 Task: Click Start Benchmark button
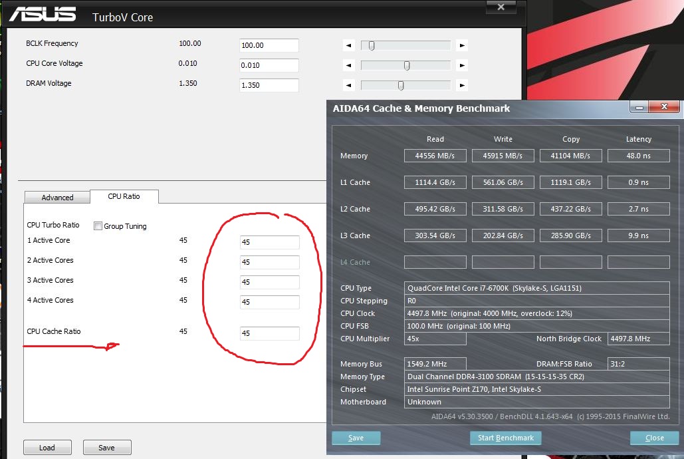tap(506, 438)
